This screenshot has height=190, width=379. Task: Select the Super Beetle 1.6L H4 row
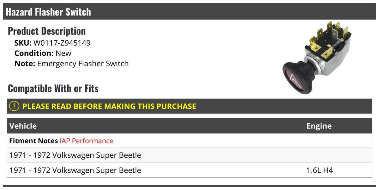coord(189,170)
